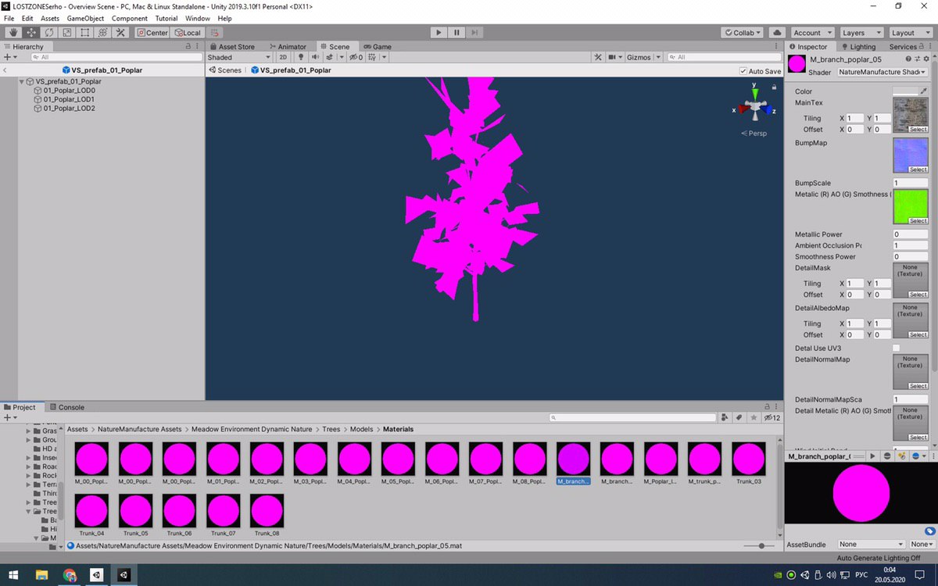Click Scenes breadcrumb in scene view

[224, 70]
